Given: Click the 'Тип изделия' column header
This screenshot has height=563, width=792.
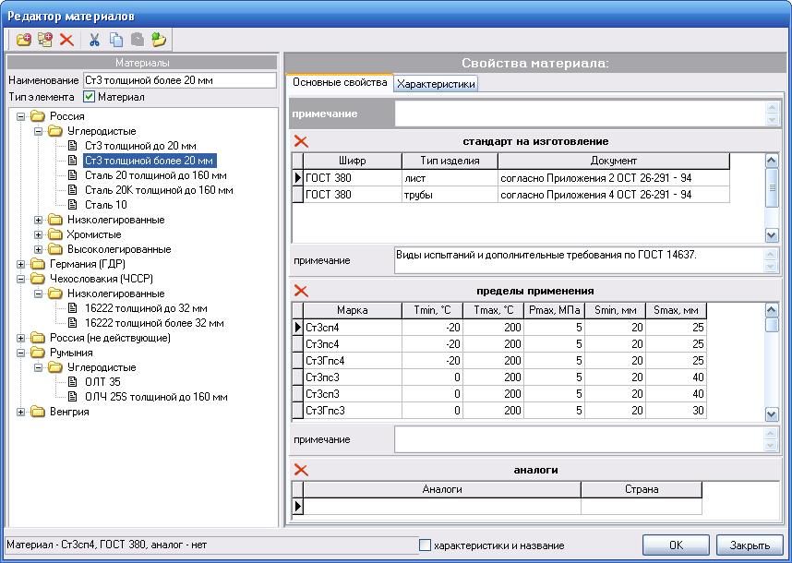Looking at the screenshot, I should click(x=450, y=162).
